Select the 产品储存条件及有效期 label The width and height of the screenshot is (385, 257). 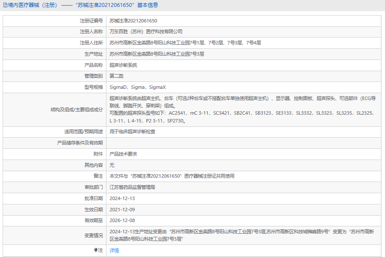80,143
